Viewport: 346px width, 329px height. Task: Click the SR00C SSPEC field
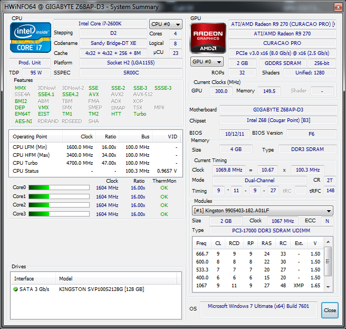coord(131,73)
